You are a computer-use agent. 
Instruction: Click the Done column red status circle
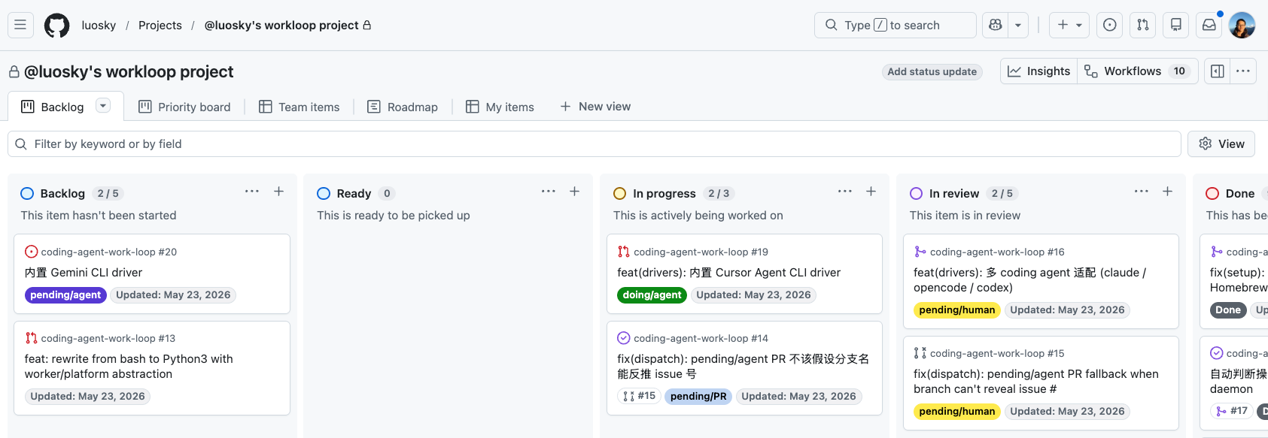click(1212, 193)
